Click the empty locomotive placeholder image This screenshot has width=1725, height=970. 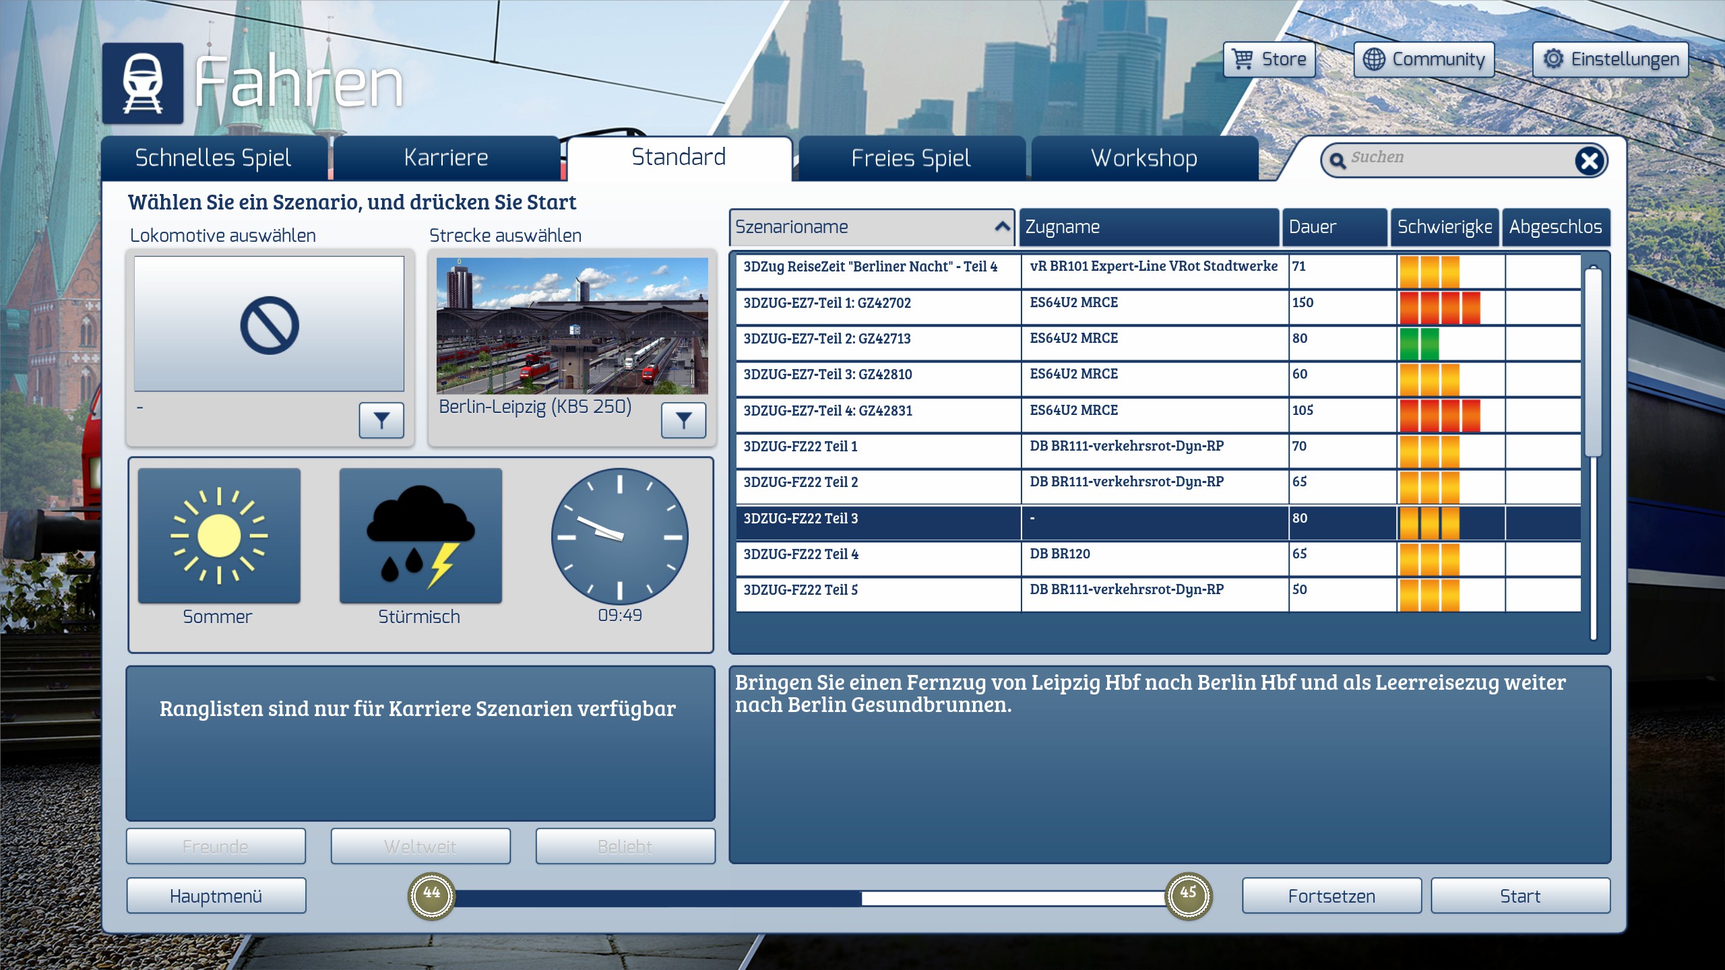269,323
